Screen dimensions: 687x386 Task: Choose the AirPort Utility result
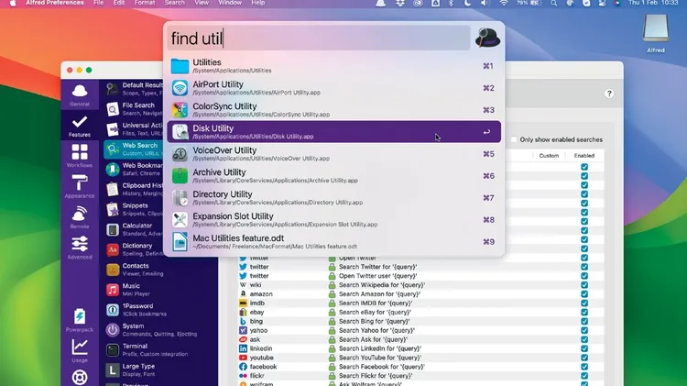point(333,88)
